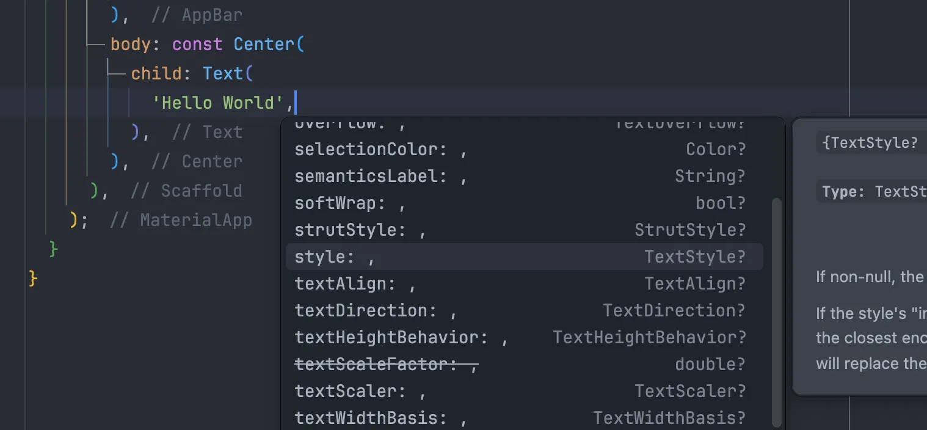Select softWrap: bool? completion item
This screenshot has height=430, width=927.
pos(524,203)
